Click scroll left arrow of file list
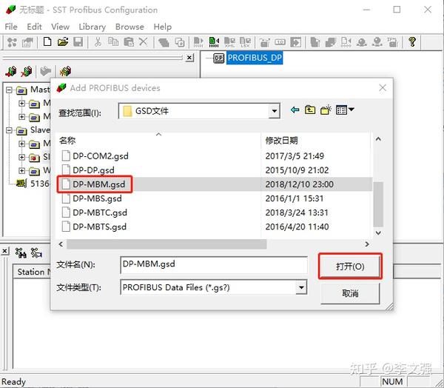 [x=61, y=244]
